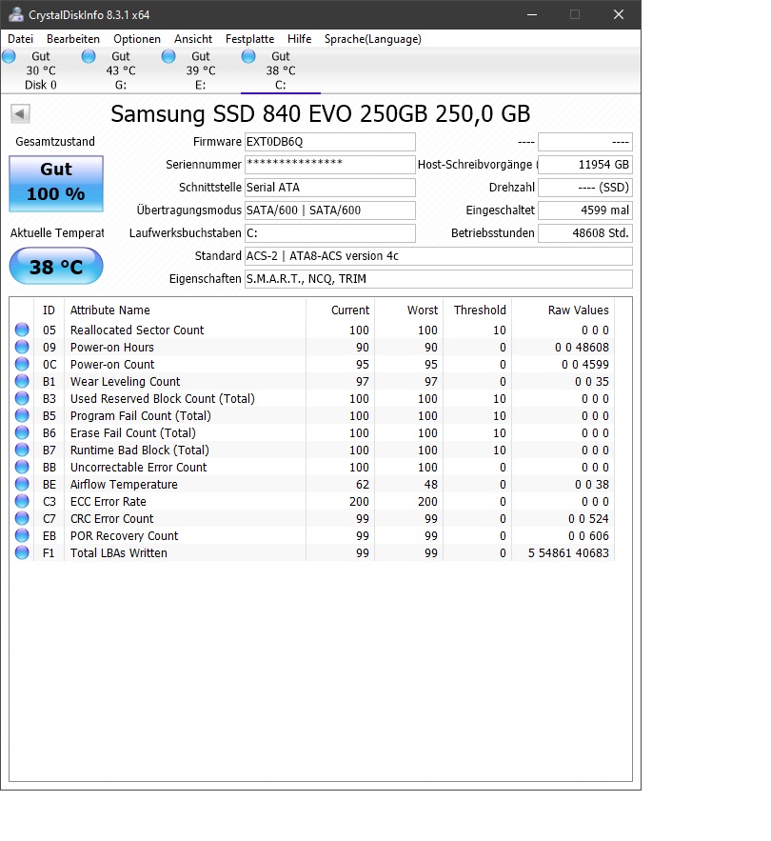
Task: Open the Datei menu
Action: pos(20,39)
